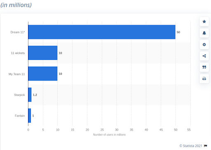
Task: Click the My Team 11 axis label
Action: (16, 74)
